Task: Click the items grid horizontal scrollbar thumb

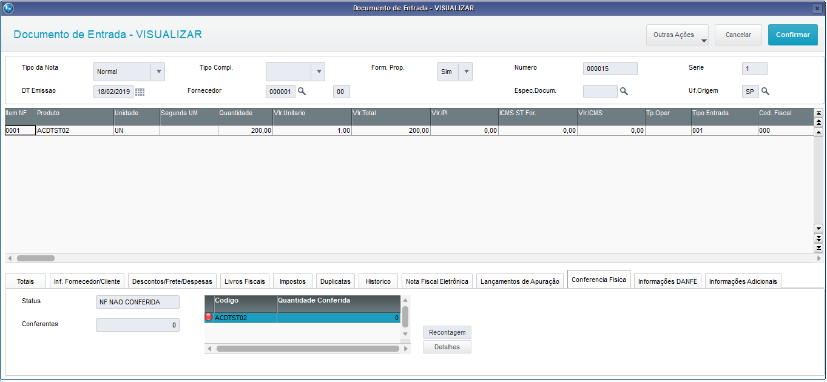Action: click(x=35, y=258)
